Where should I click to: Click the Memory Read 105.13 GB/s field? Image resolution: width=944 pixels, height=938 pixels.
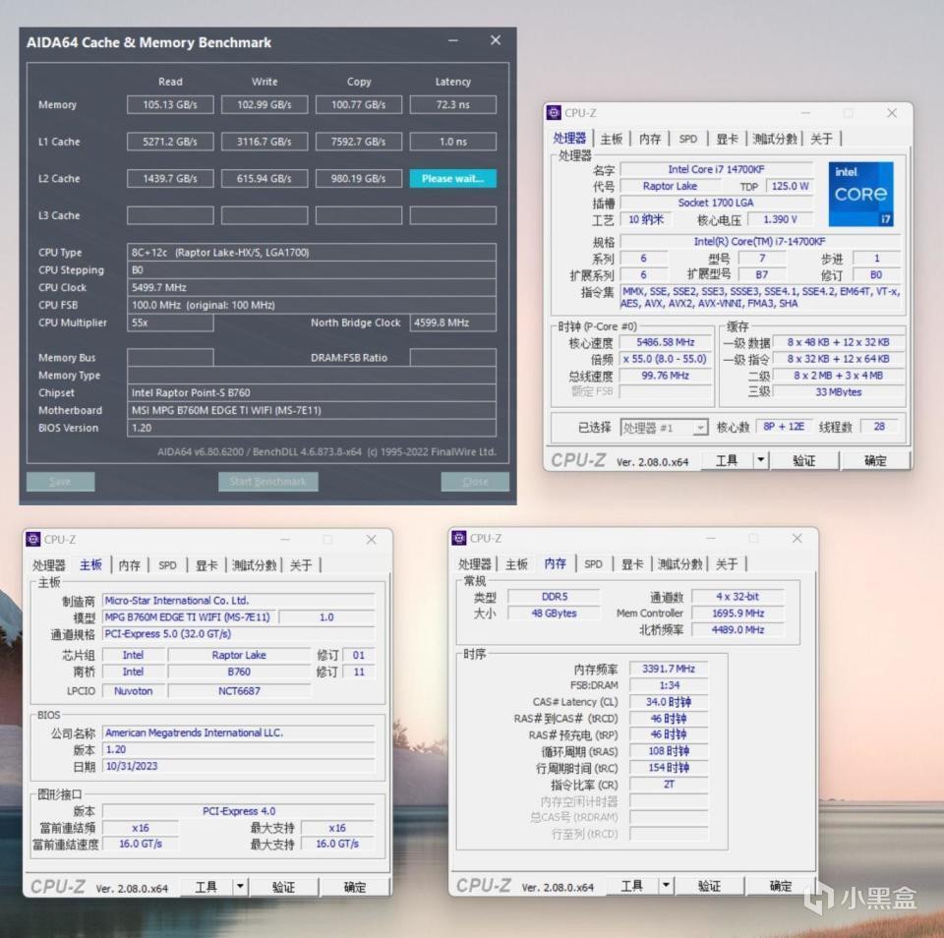point(170,104)
